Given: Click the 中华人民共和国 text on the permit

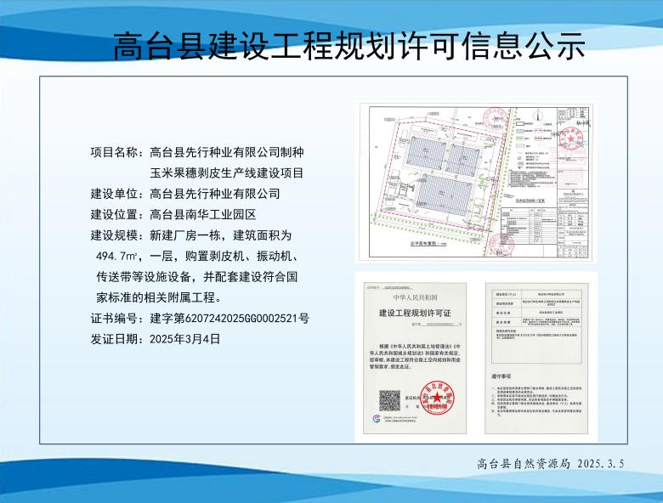Looking at the screenshot, I should click(415, 297).
